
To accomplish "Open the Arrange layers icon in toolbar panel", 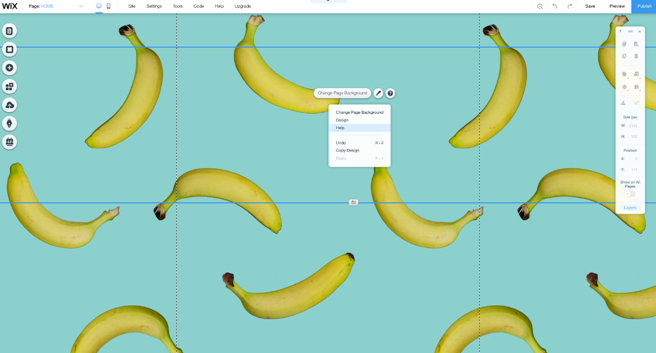I will click(x=624, y=74).
